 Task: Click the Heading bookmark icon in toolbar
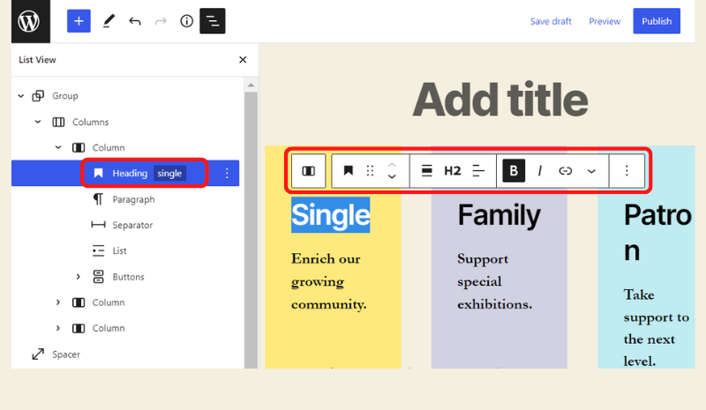(x=349, y=171)
